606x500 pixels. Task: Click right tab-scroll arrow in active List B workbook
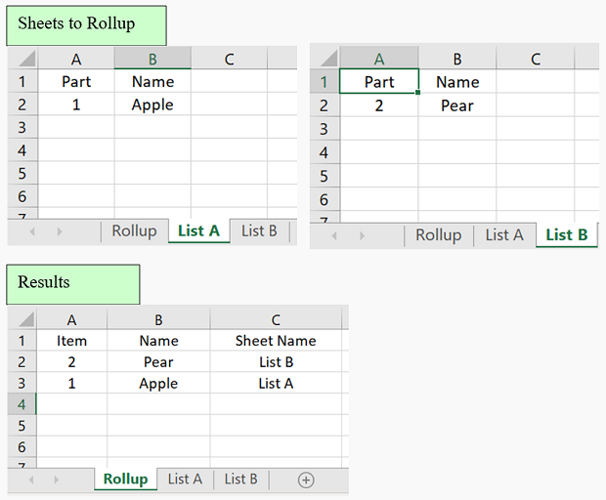pyautogui.click(x=364, y=235)
